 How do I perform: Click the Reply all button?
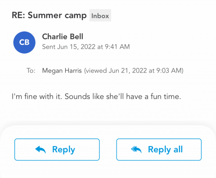(x=159, y=150)
